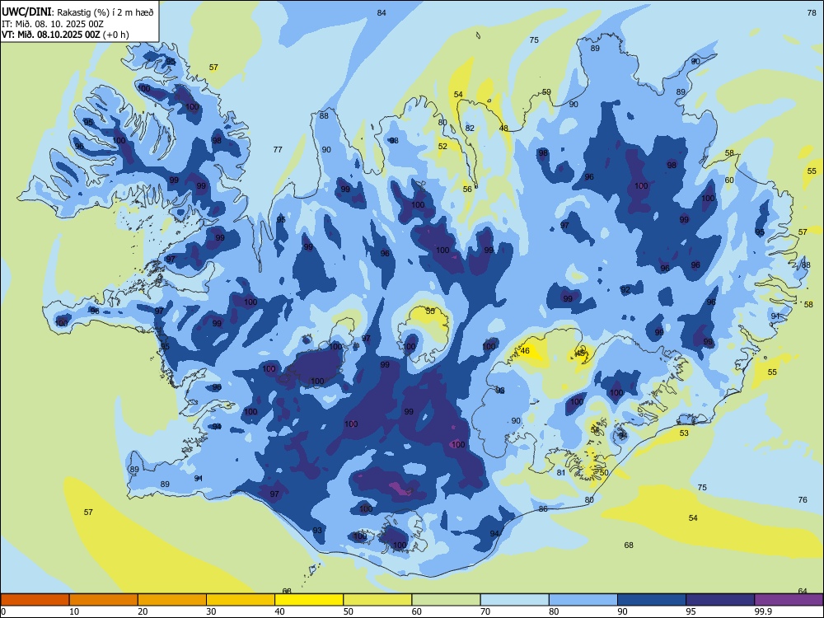Click the humidity value '82' on map
Viewport: 824px width, 618px height.
[x=470, y=128]
